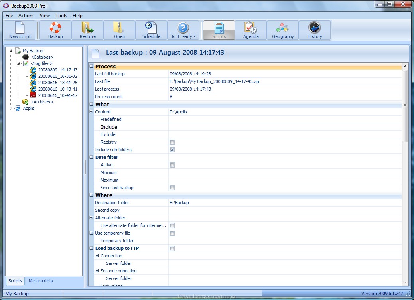Open the Schedule tool

point(151,30)
